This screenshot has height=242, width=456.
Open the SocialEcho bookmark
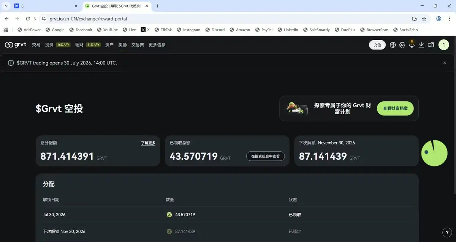(x=405, y=30)
